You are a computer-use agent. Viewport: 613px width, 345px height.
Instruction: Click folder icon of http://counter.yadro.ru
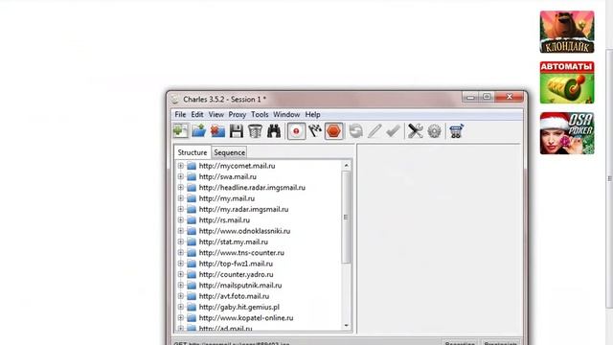click(192, 275)
